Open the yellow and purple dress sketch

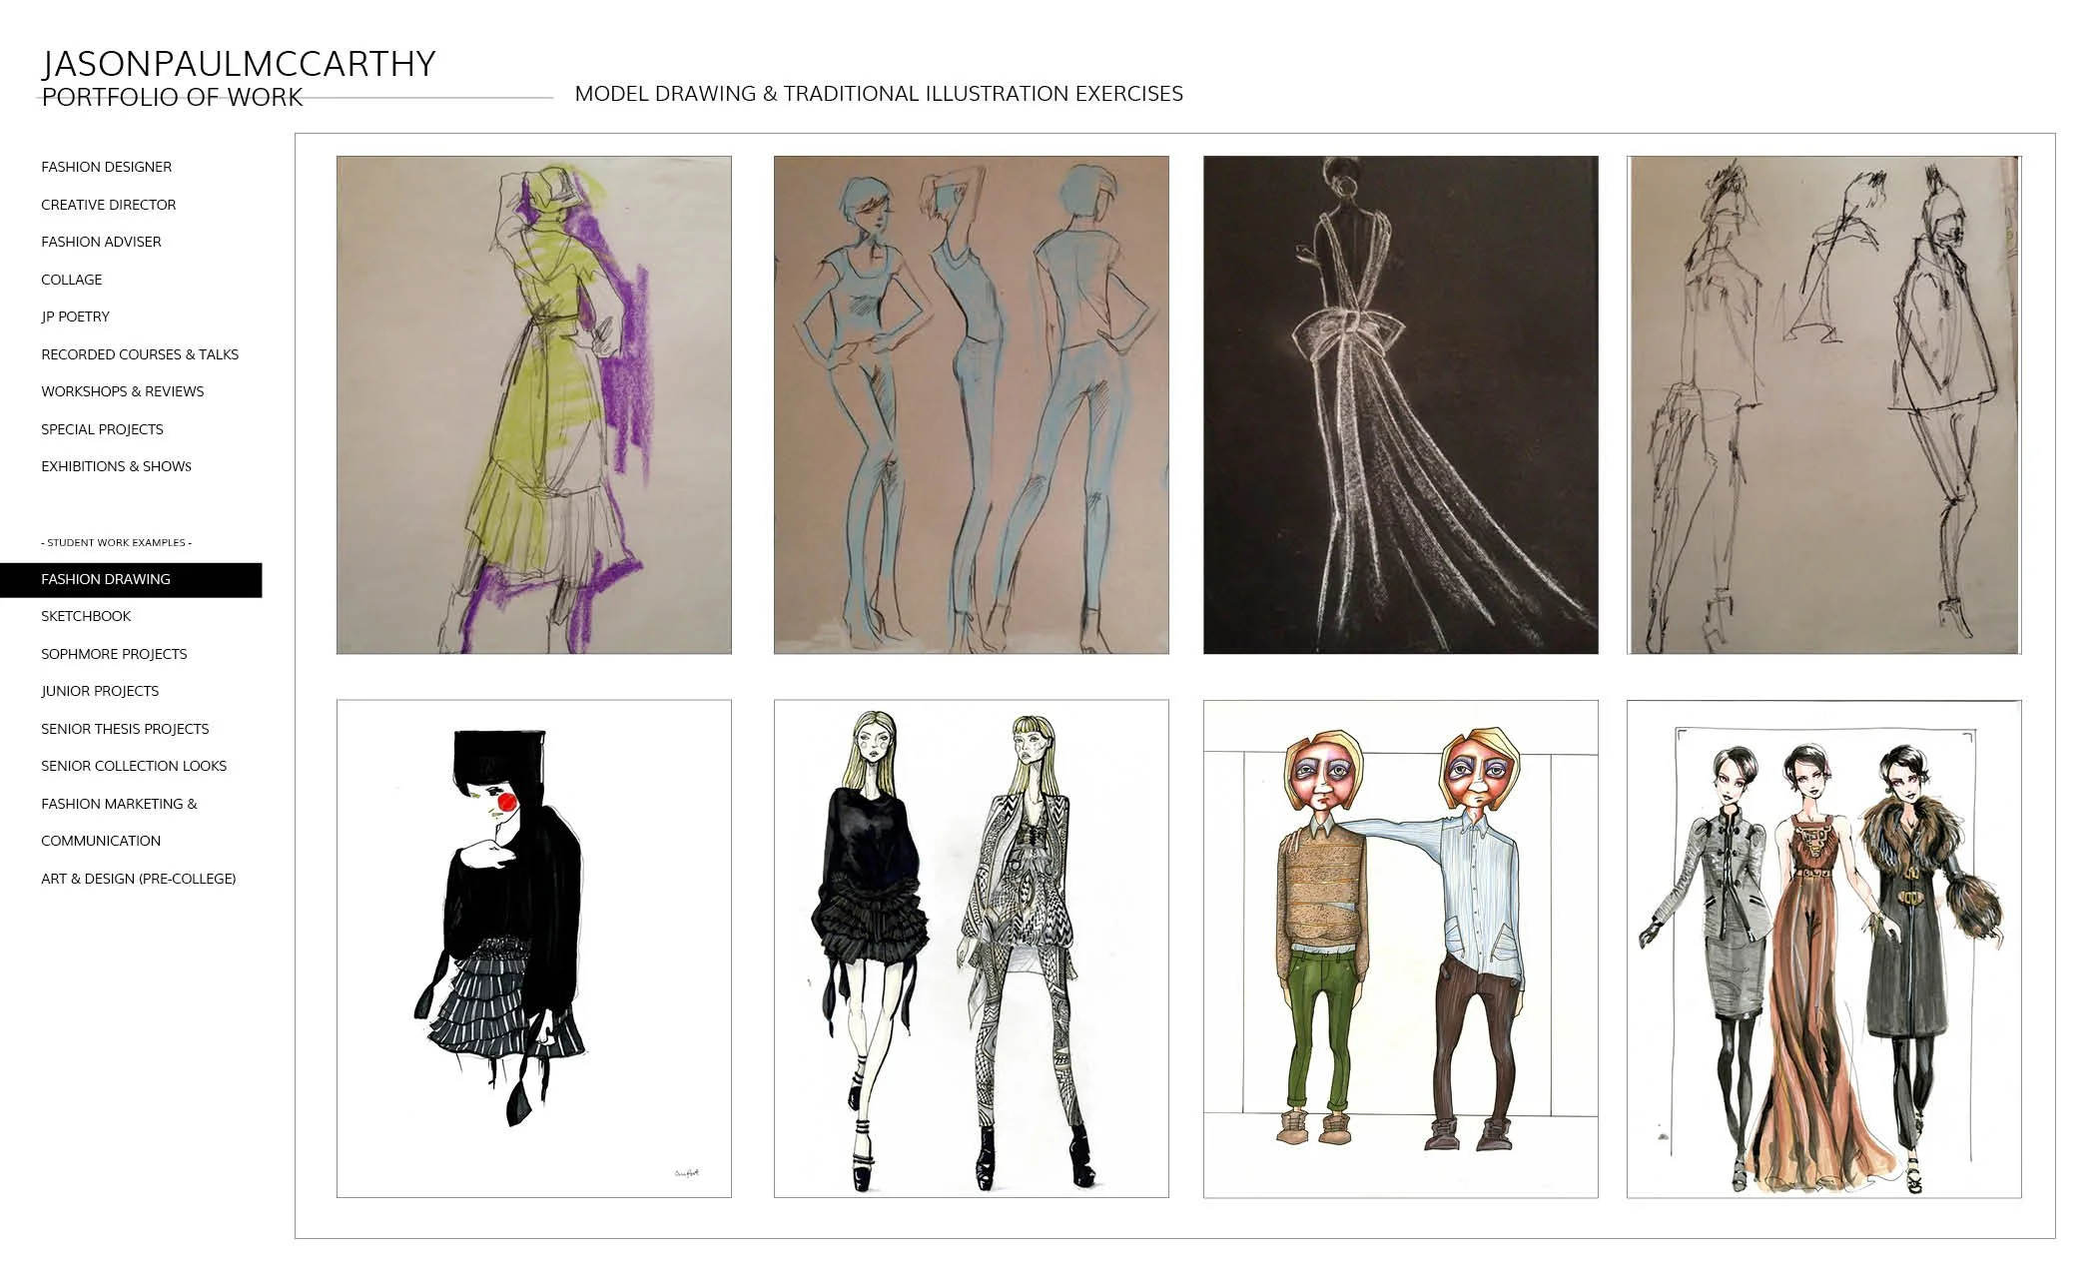coord(533,404)
